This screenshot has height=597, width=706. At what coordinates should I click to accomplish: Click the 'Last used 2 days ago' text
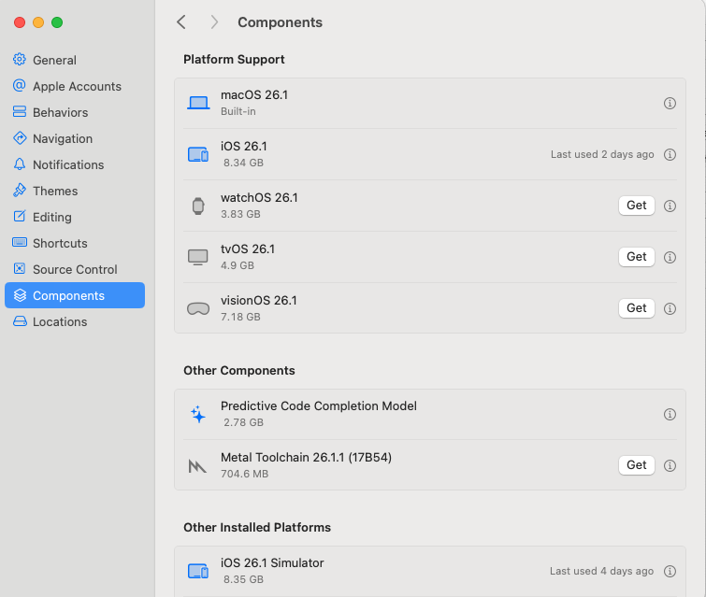[x=602, y=154]
